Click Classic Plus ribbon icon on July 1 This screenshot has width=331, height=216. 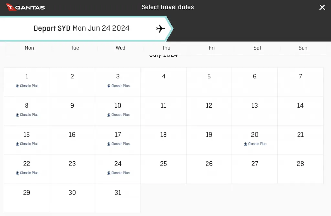(17, 86)
